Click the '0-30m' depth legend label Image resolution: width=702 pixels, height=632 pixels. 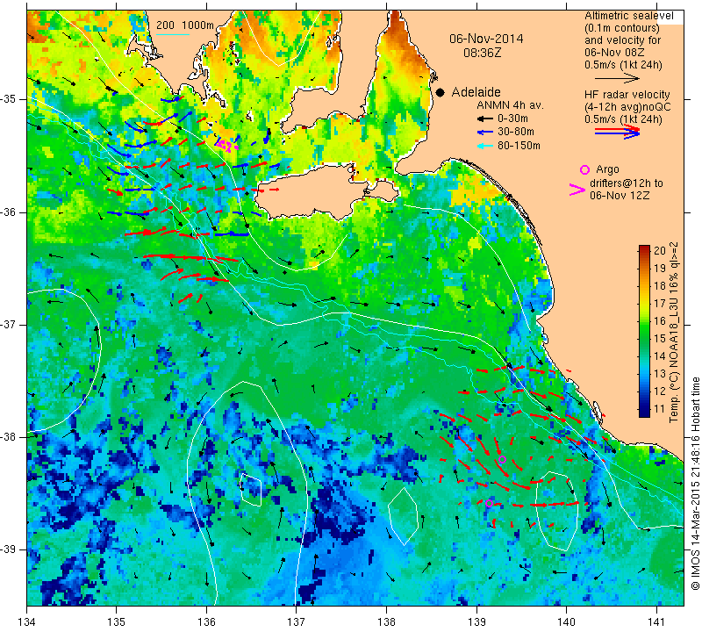513,118
